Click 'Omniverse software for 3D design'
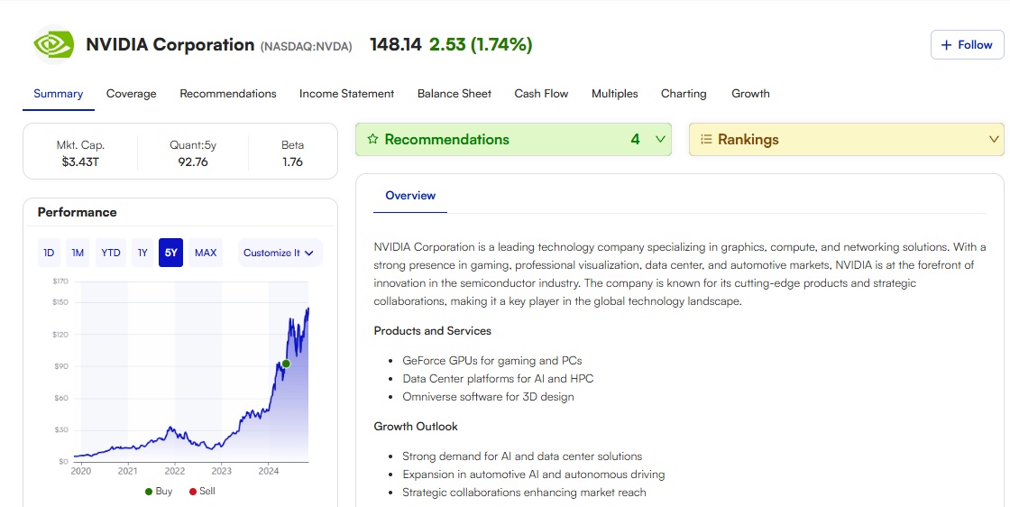Viewport: 1010px width, 507px height. (488, 397)
